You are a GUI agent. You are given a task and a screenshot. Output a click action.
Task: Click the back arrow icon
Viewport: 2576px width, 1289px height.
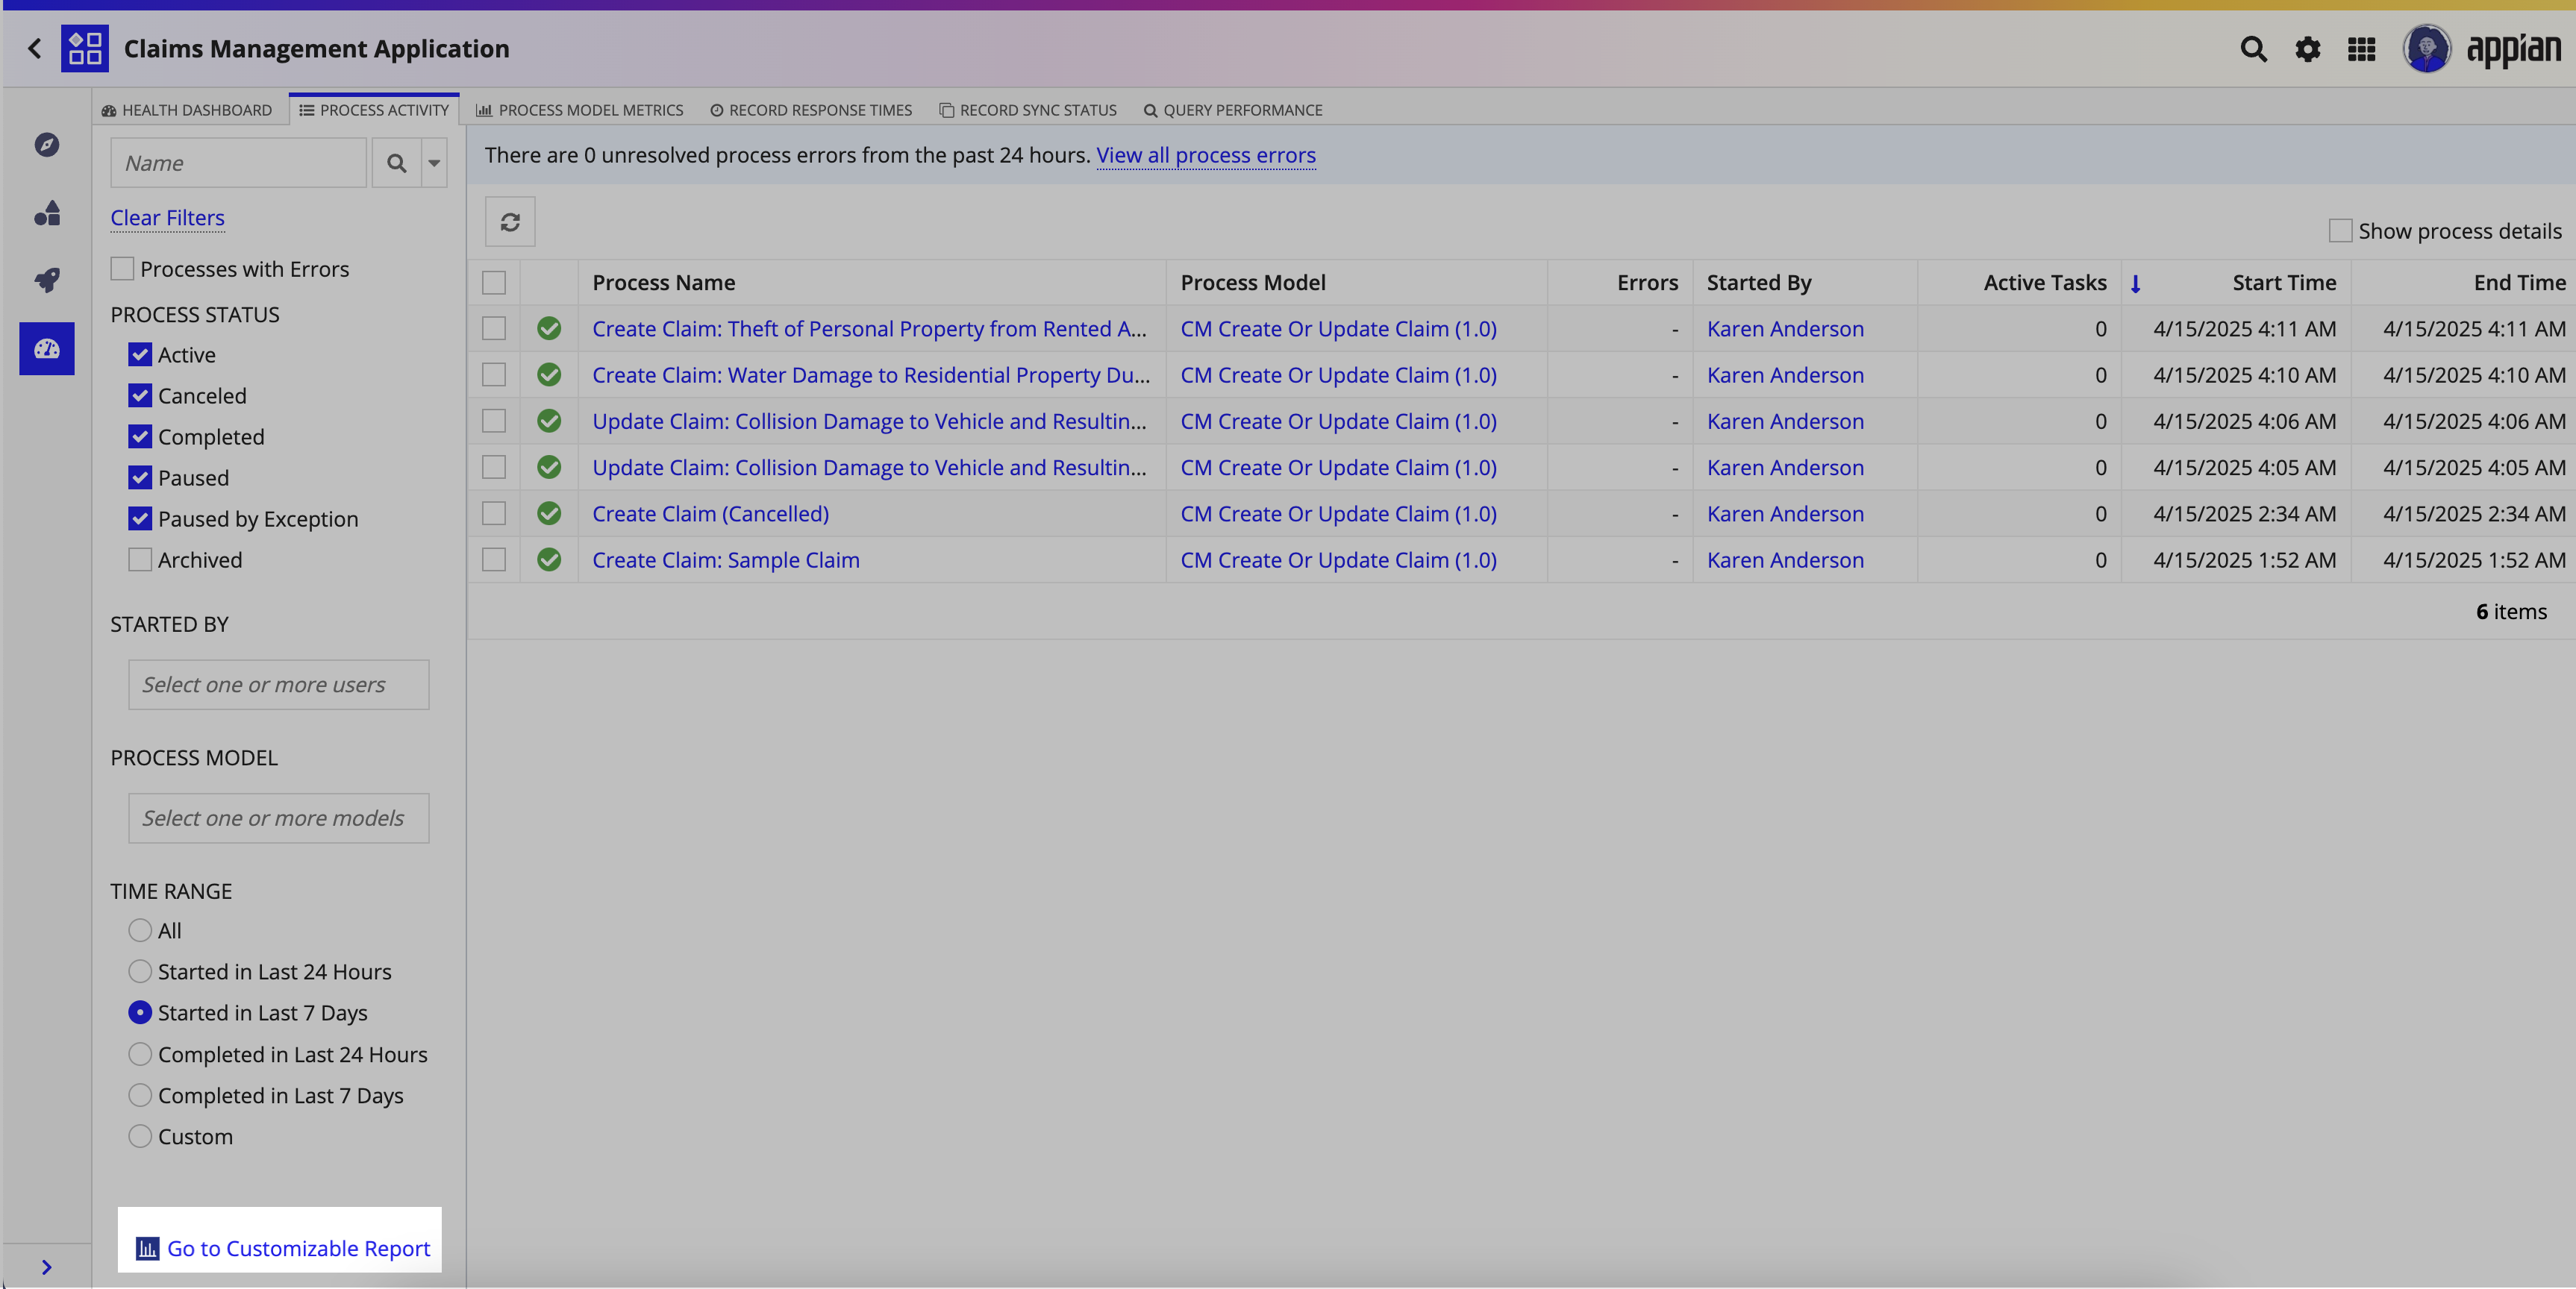click(x=35, y=48)
